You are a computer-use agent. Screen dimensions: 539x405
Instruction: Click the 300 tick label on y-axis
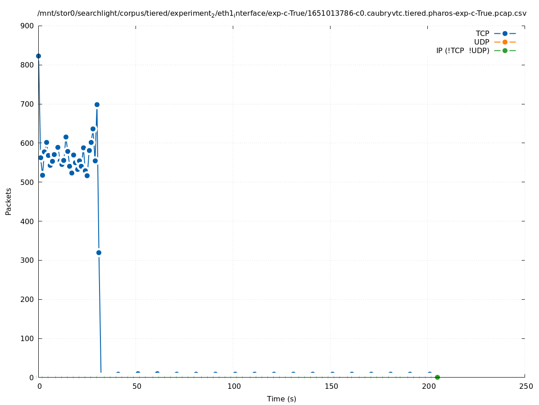click(x=27, y=261)
